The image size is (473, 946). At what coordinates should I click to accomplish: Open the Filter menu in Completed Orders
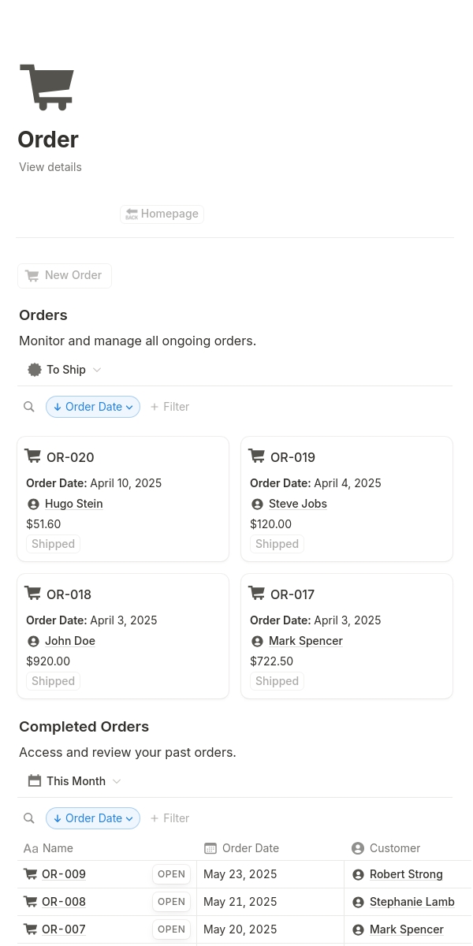(x=169, y=818)
